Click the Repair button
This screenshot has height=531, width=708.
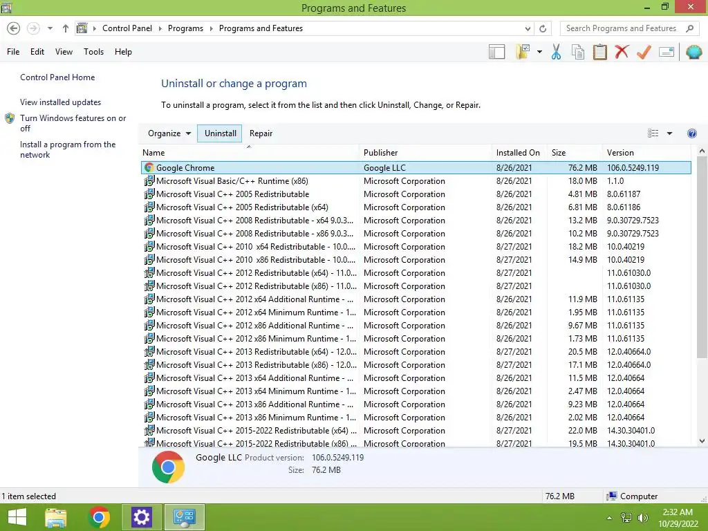pyautogui.click(x=261, y=133)
